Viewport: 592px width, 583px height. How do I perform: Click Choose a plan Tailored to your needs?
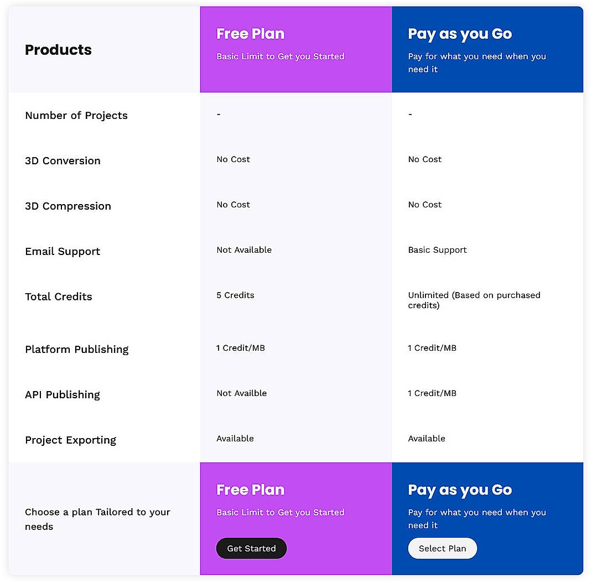pos(97,519)
